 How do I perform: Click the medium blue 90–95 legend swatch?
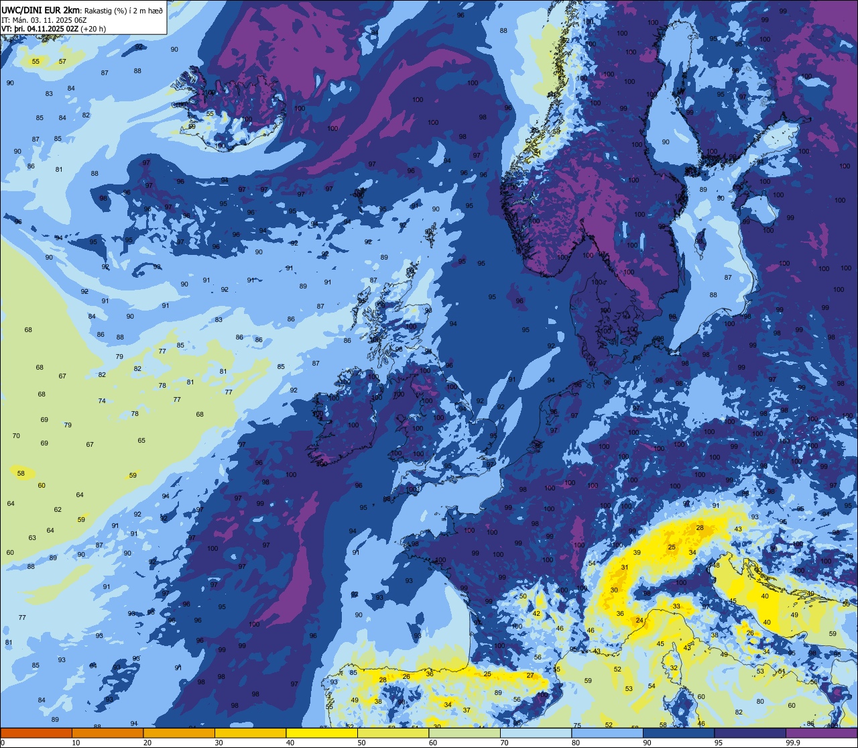click(678, 733)
